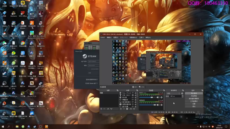Toggle visibility of the 文本 (GDI+) source
Image resolution: width=230 pixels, height=129 pixels.
click(x=133, y=95)
